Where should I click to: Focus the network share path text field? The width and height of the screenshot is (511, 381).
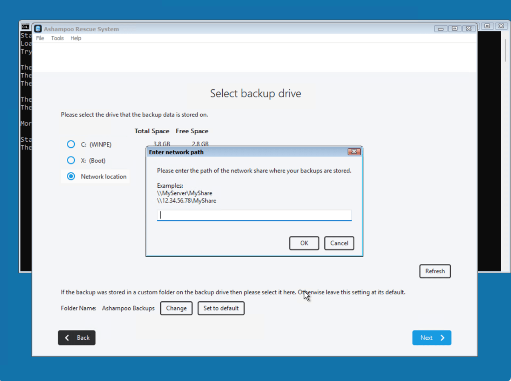coord(254,215)
